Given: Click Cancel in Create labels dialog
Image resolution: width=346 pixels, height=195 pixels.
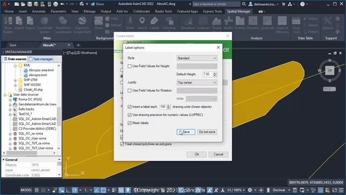Looking at the screenshot, I should [218, 154].
